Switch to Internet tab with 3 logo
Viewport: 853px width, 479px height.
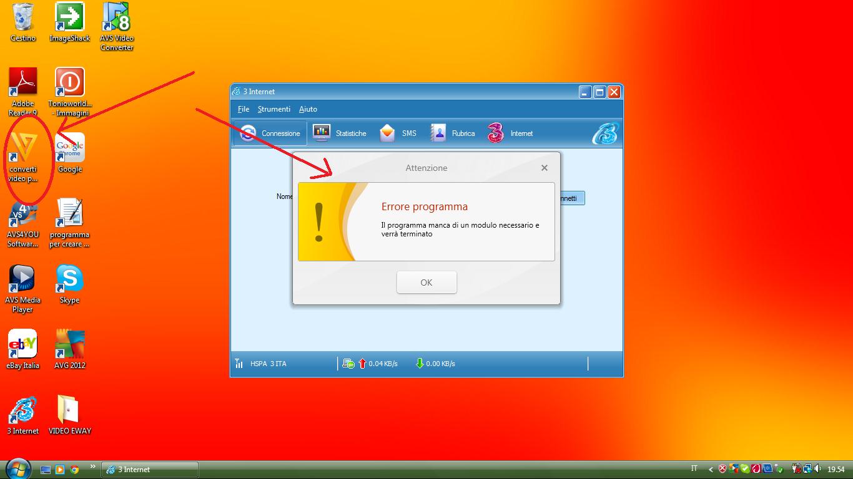pos(510,133)
